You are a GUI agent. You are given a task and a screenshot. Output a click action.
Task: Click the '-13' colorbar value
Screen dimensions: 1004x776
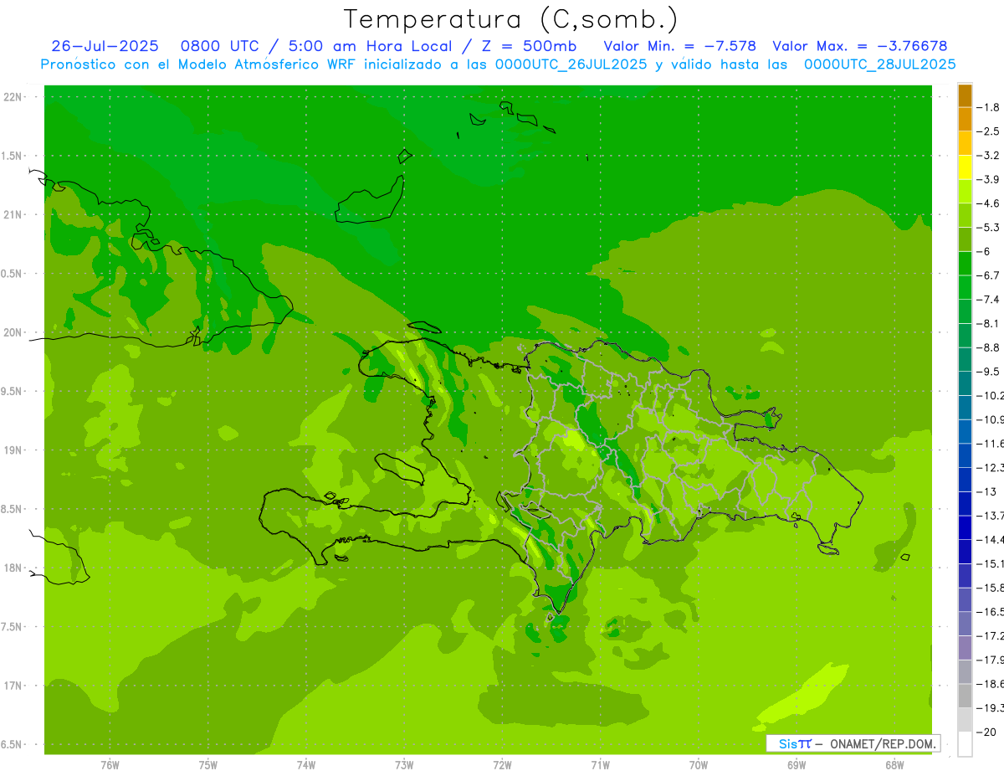[986, 491]
